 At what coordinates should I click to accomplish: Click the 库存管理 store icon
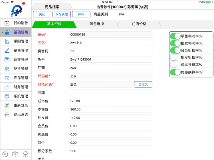tap(7, 78)
